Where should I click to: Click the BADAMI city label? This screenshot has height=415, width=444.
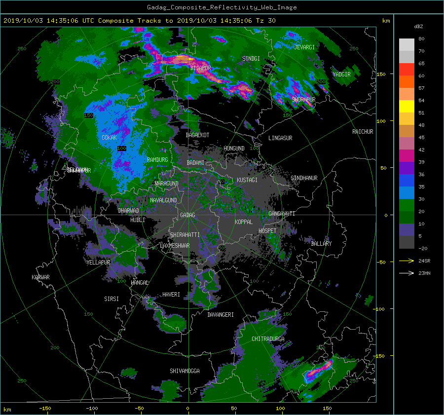[195, 163]
